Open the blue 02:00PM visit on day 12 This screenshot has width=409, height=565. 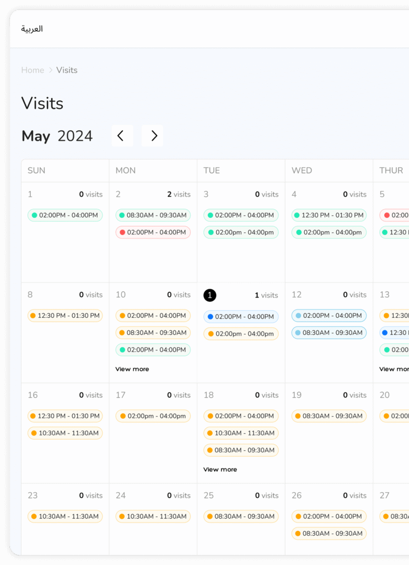coord(329,316)
